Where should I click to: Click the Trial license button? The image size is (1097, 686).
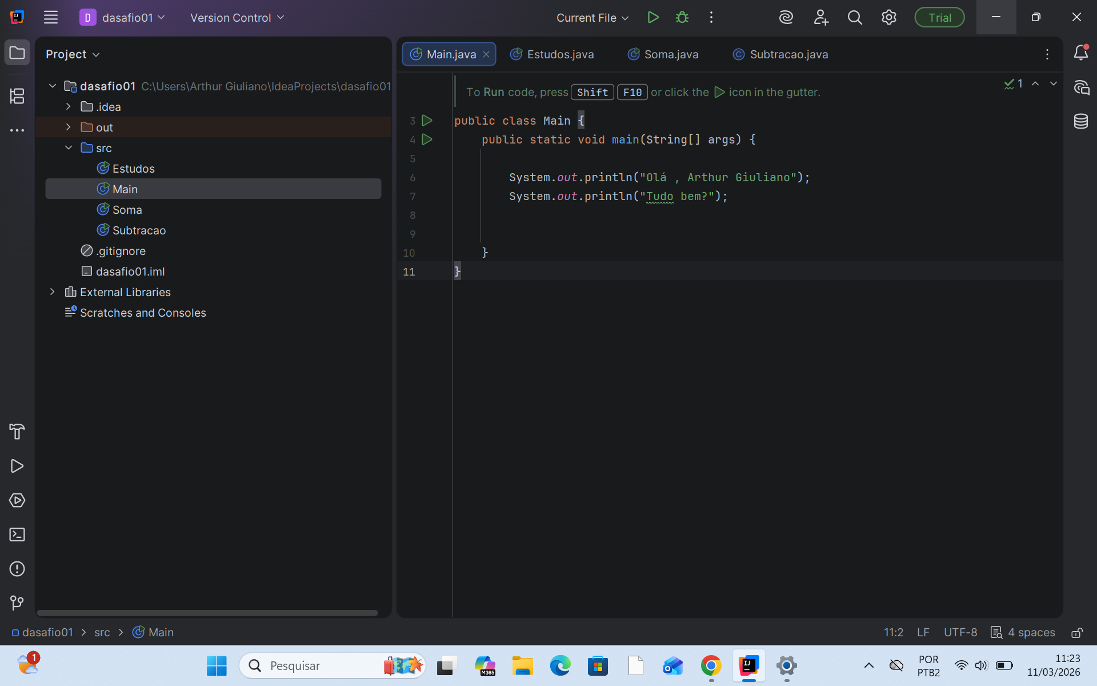(x=939, y=18)
